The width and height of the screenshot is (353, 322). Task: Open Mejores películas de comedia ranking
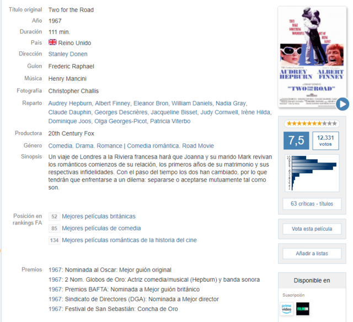[x=101, y=228]
